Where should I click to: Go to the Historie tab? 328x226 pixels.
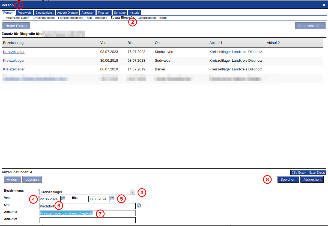(x=134, y=13)
